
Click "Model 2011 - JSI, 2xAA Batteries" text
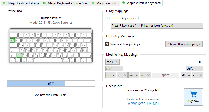point(51,23)
